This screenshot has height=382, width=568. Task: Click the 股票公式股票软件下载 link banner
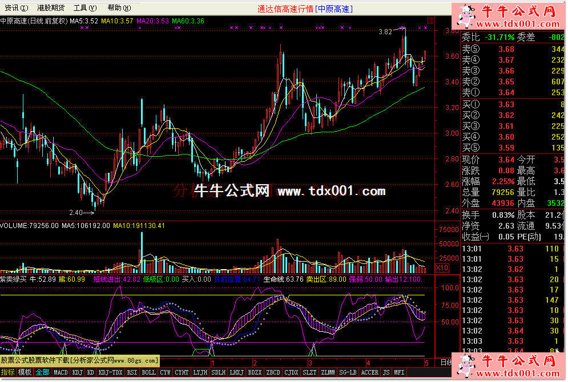(79, 360)
